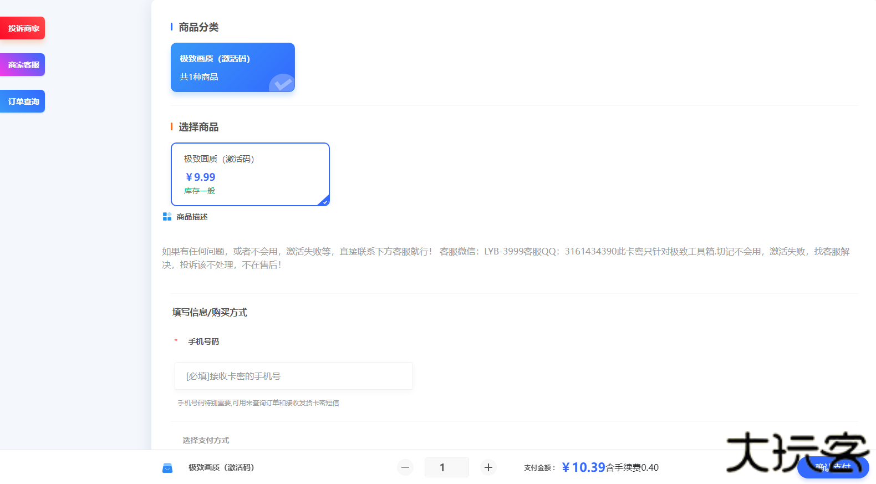Open 商家客服 merchant support
876x484 pixels.
22,65
